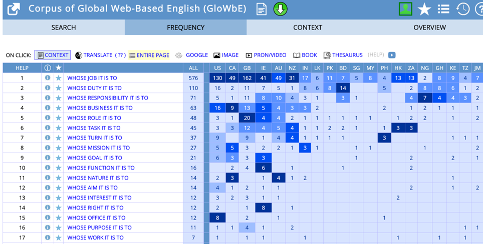The height and width of the screenshot is (244, 483).
Task: Star the WHOSE TASK IT IS TO row
Action: (59, 128)
